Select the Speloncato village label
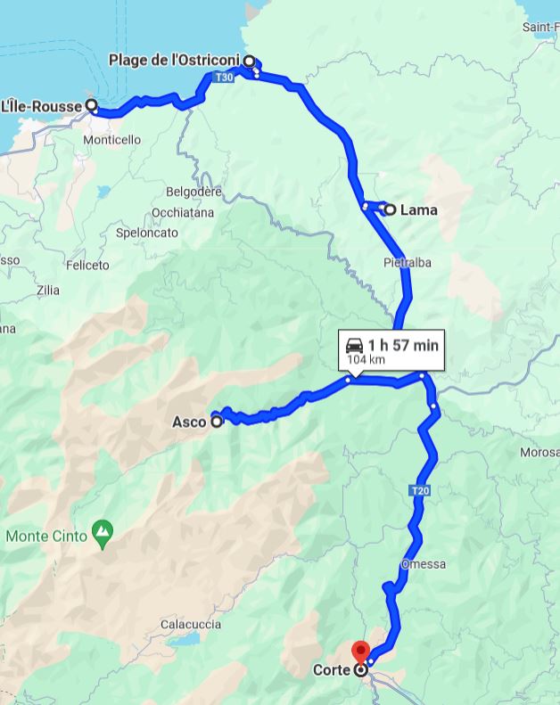 (x=147, y=233)
